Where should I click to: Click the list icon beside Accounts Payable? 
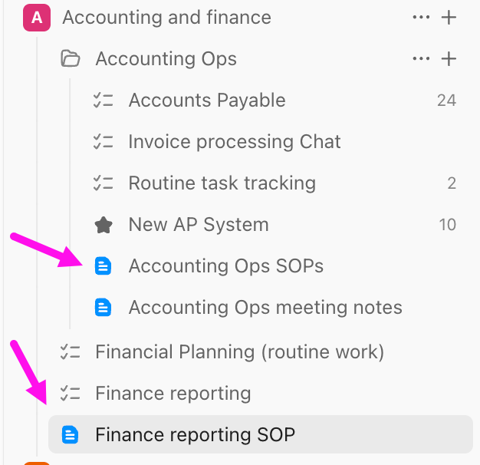(103, 100)
